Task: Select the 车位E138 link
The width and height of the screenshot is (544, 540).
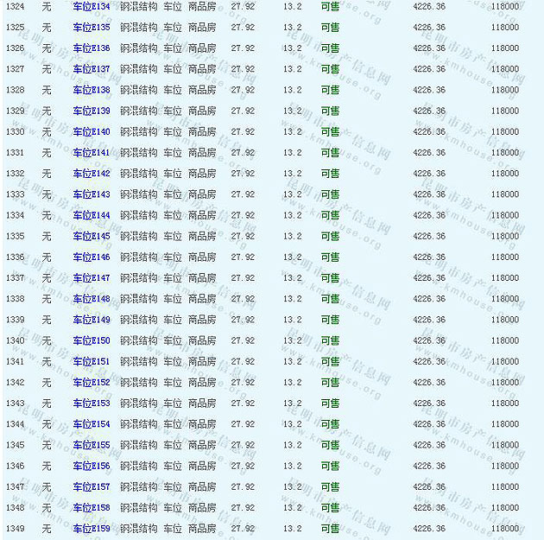Action: (91, 90)
